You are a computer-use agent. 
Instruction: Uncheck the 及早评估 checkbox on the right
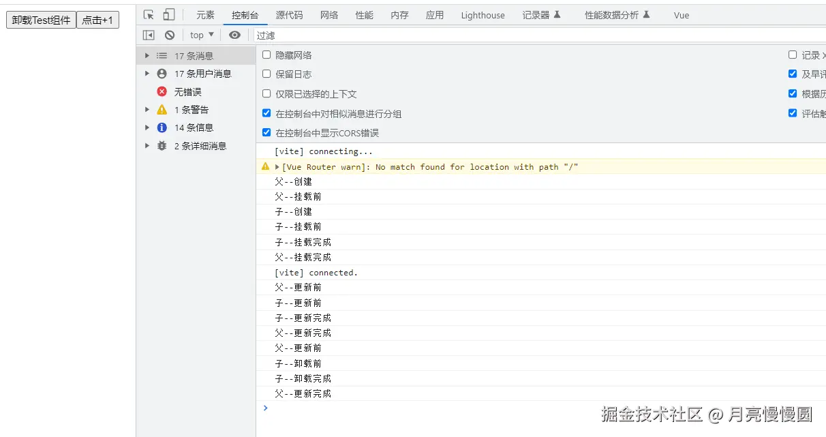coord(793,74)
